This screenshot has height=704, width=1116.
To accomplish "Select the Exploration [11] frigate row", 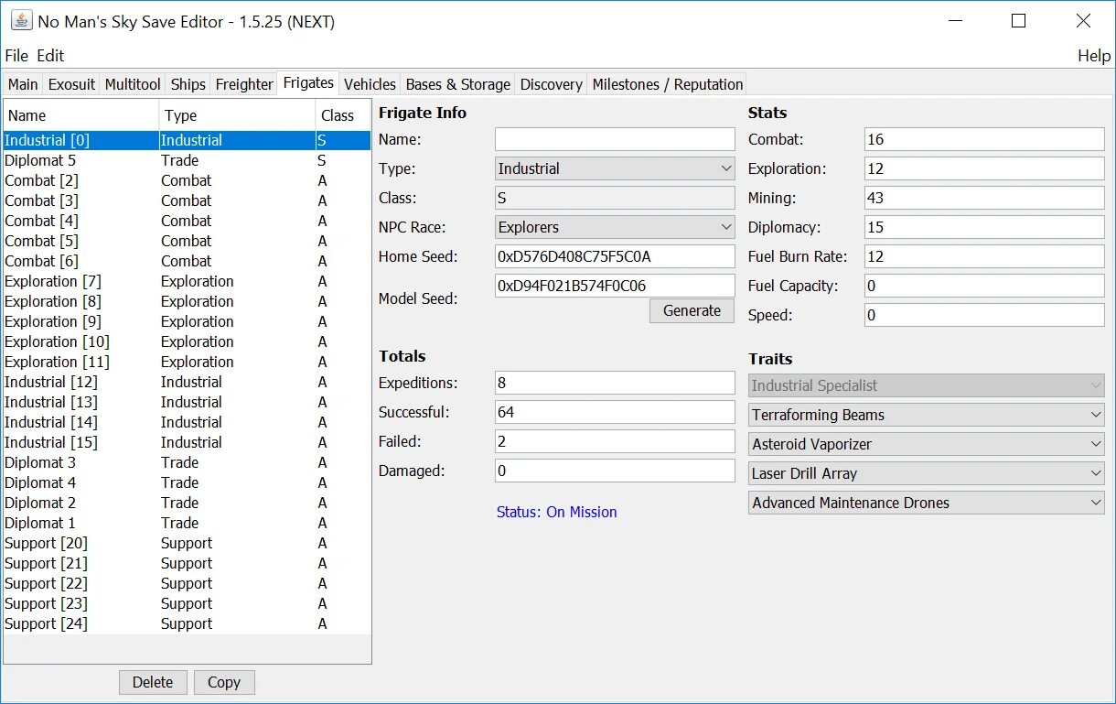I will (187, 362).
